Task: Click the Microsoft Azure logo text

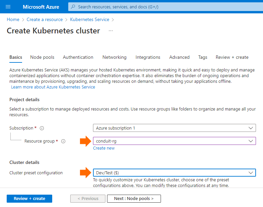Action: click(x=41, y=7)
